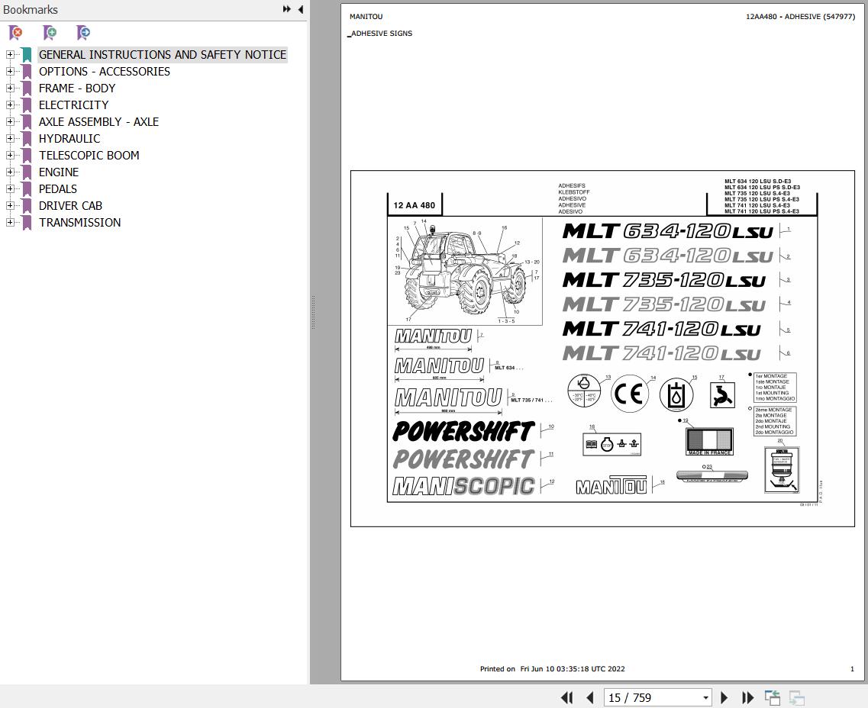Jump to the last page
This screenshot has height=708, width=868.
click(747, 697)
